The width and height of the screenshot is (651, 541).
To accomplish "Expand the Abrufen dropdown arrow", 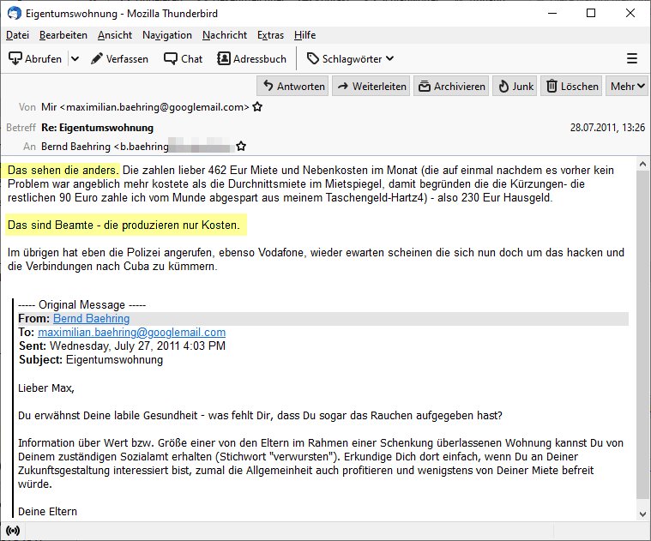I will click(75, 58).
